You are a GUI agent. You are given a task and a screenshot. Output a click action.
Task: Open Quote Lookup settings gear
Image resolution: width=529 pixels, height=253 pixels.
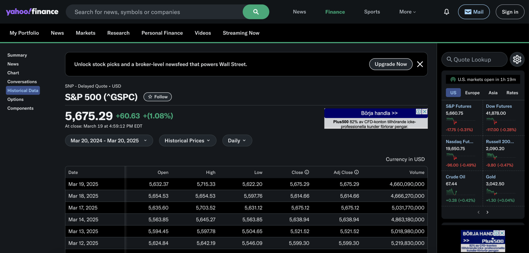(x=517, y=59)
